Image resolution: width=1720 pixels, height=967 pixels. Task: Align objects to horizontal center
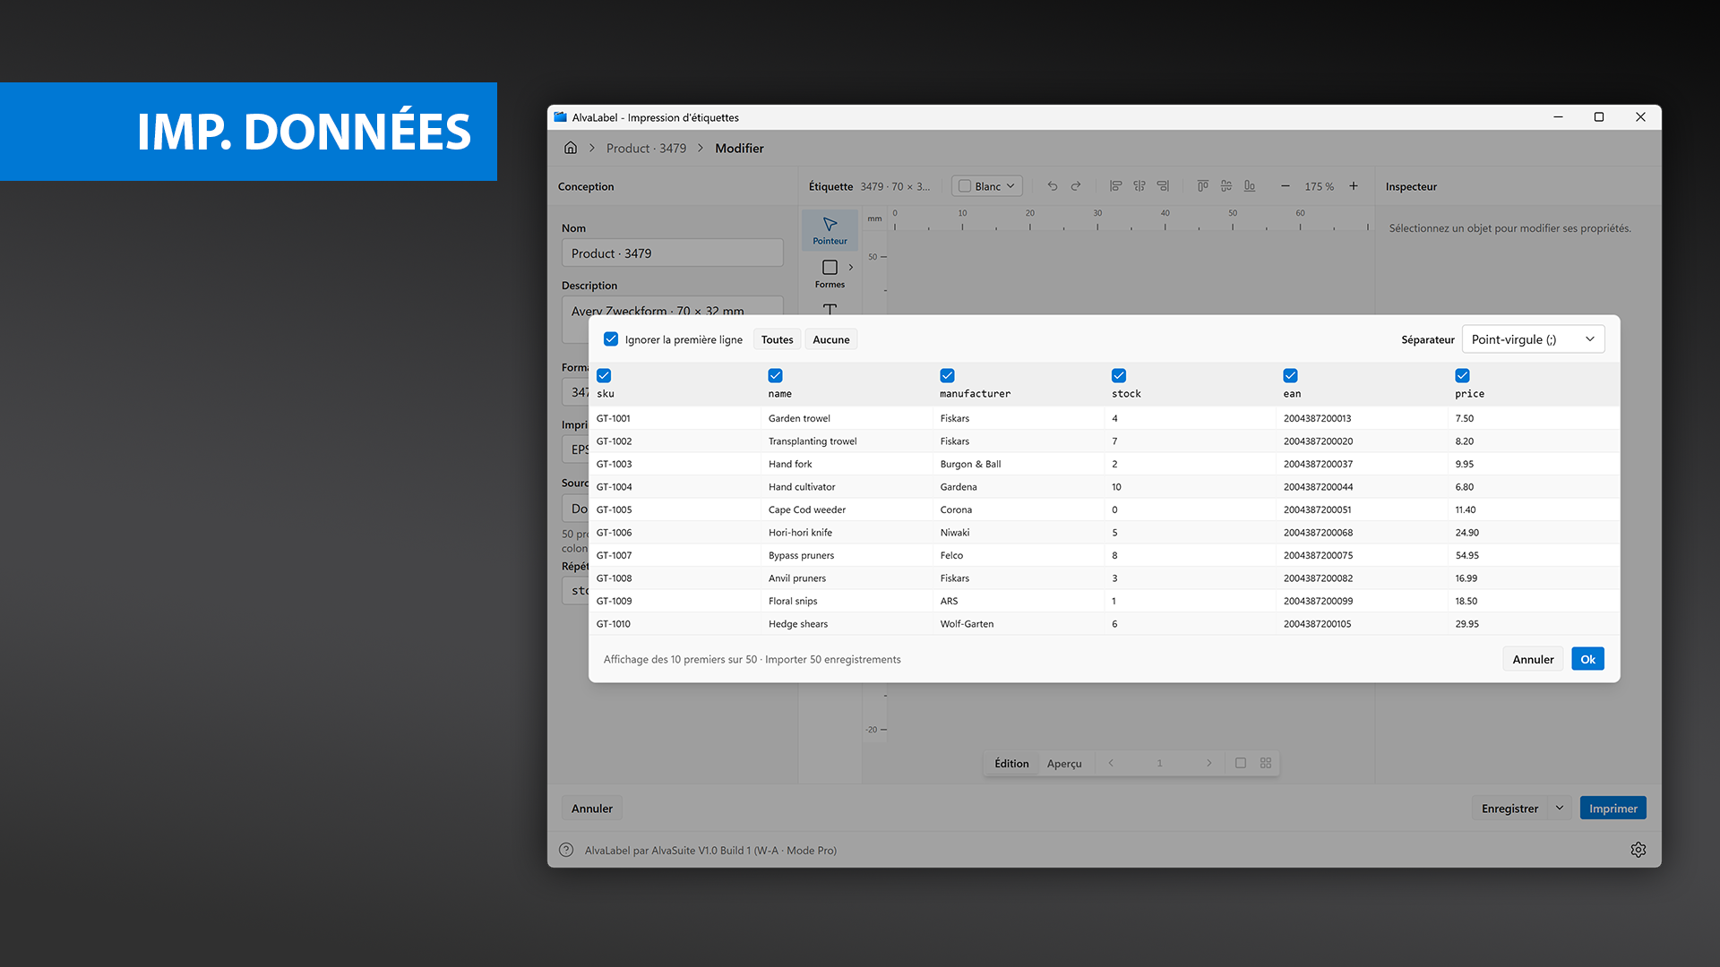[x=1139, y=186]
